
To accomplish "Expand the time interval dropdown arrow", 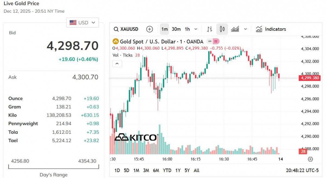I will coord(196,29).
